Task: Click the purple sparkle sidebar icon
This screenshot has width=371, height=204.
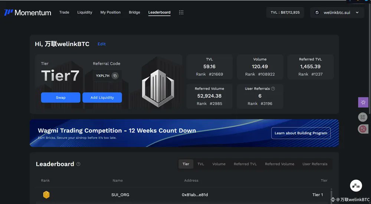Action: point(363,102)
